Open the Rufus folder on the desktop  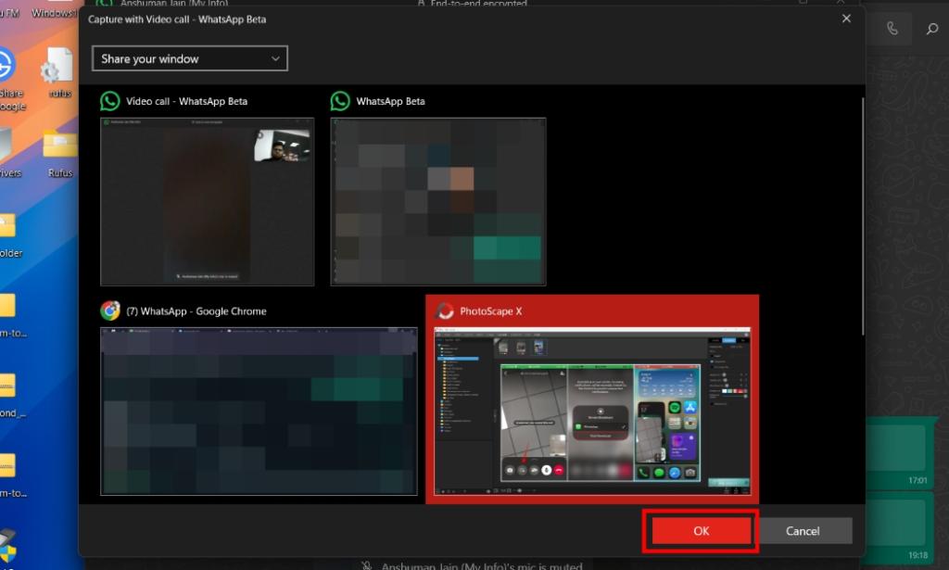coord(59,153)
